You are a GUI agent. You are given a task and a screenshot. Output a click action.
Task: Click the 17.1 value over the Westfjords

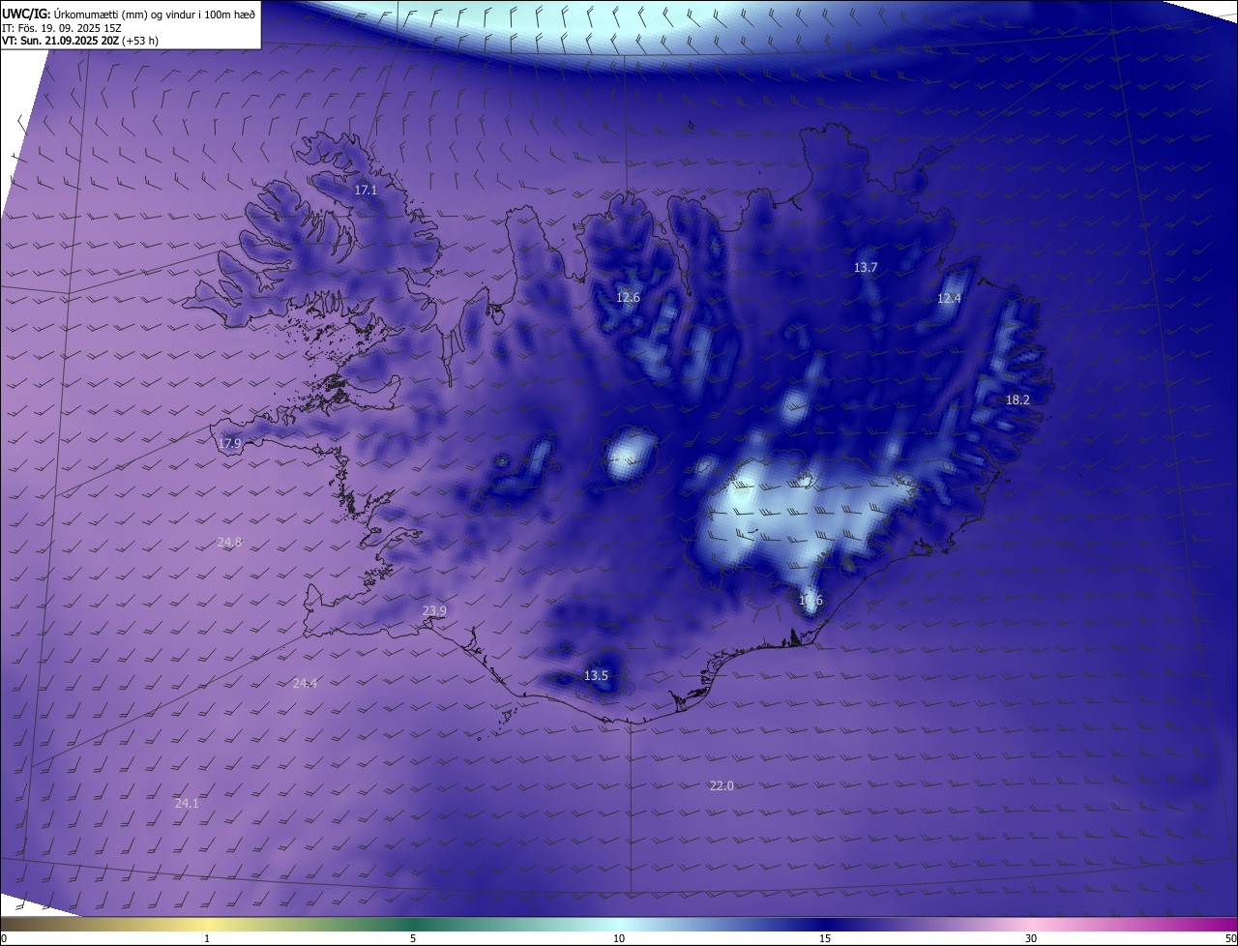366,191
